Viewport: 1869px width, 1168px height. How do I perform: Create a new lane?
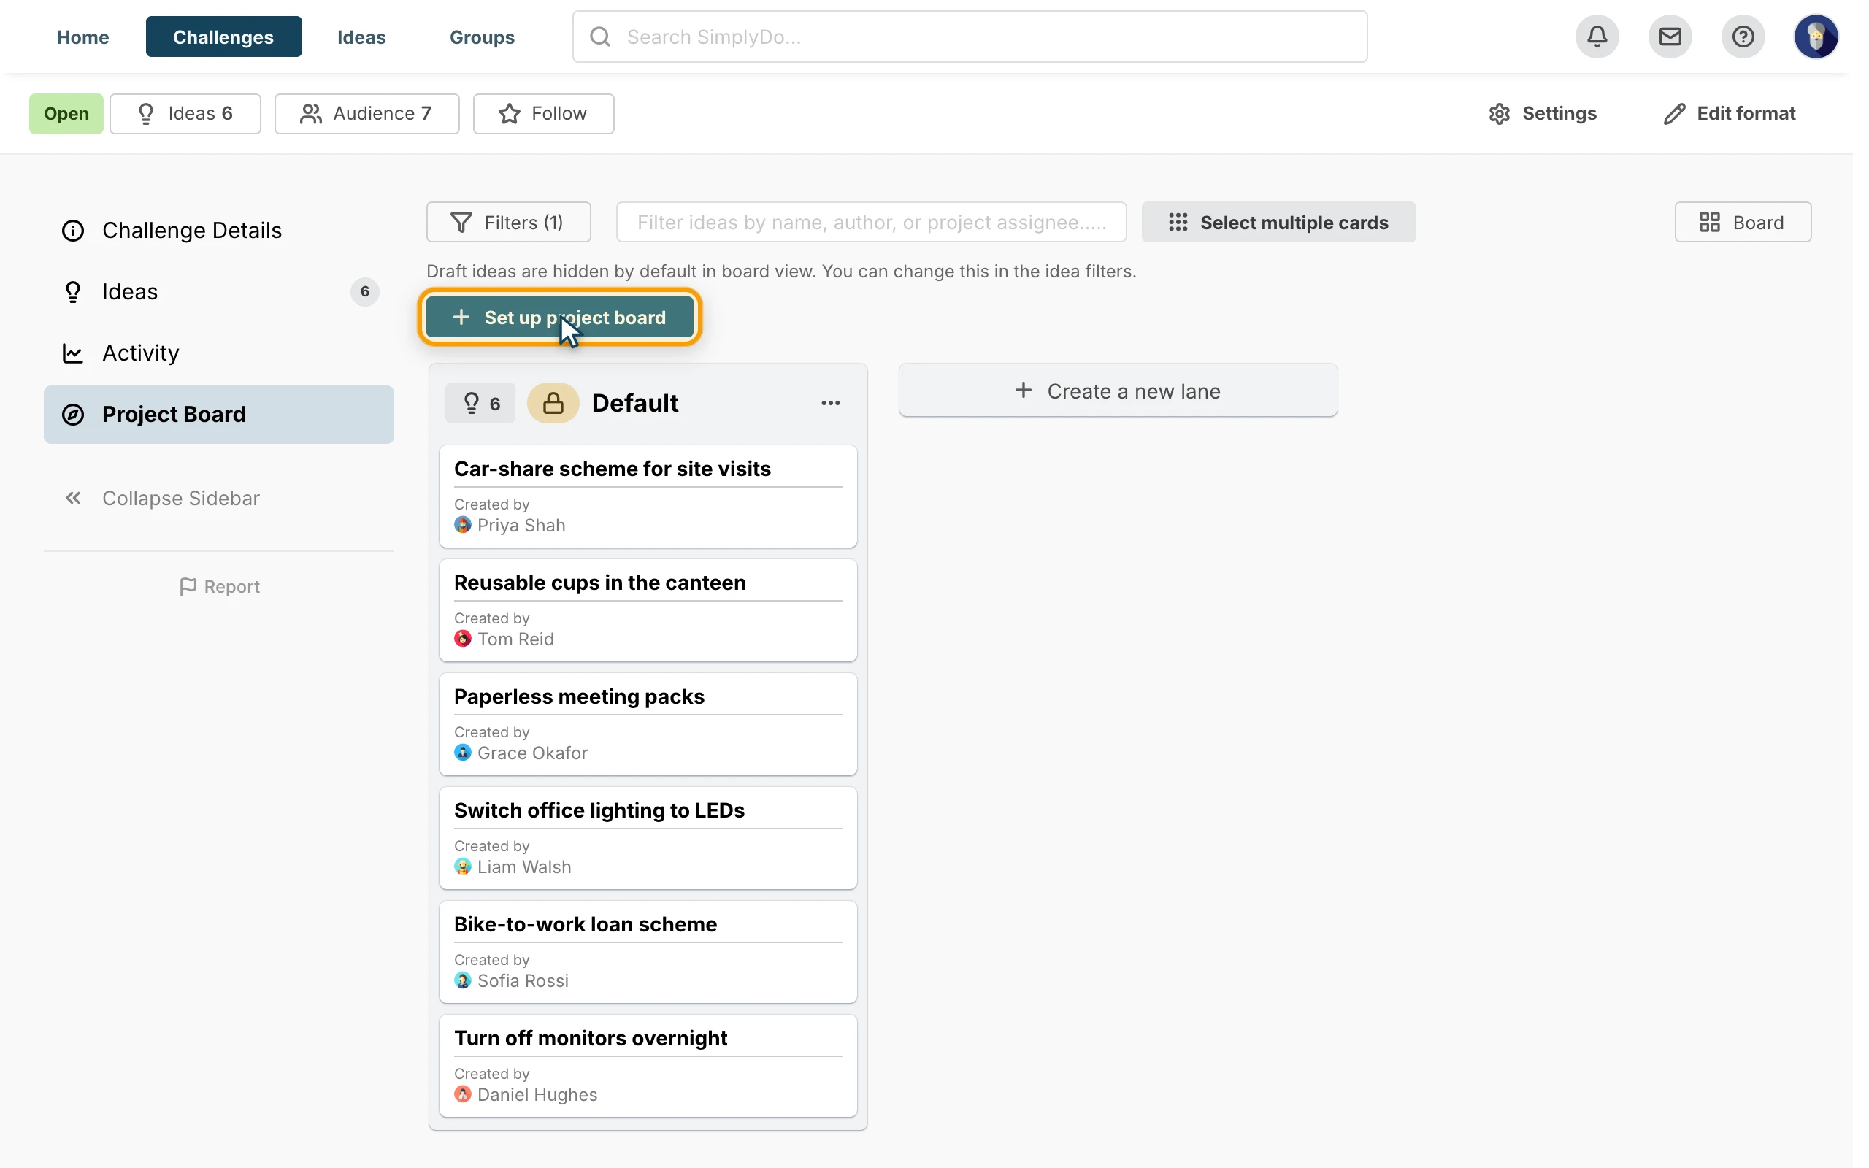(x=1118, y=391)
